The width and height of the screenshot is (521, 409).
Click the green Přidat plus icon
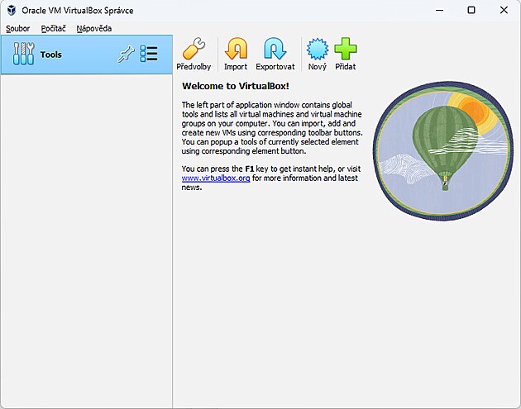[x=345, y=55]
